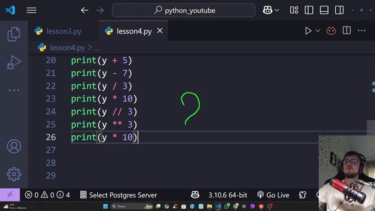Open the VS Code hamburger menu
This screenshot has height=211, width=375.
31,11
